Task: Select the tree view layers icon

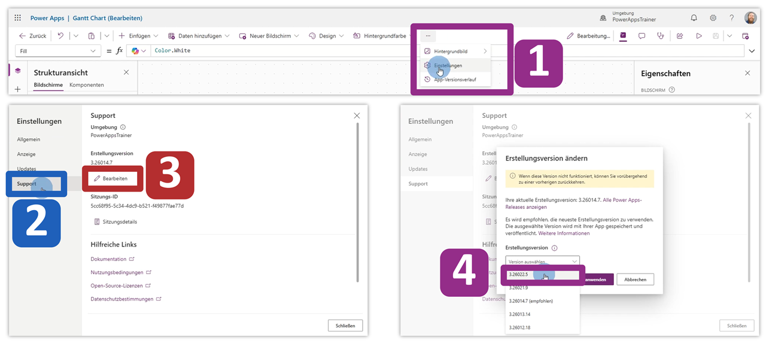Action: pos(17,70)
